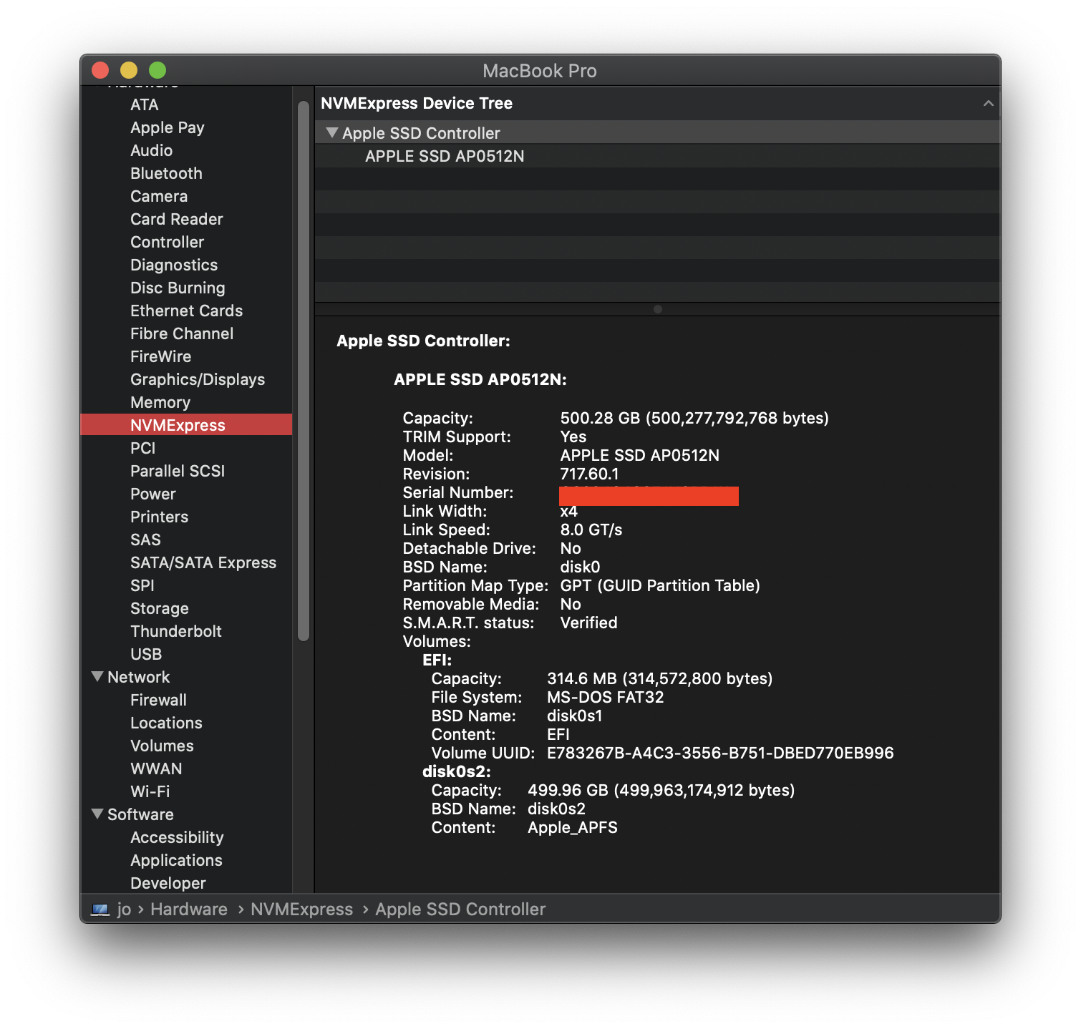Image resolution: width=1081 pixels, height=1029 pixels.
Task: Open the Bluetooth hardware section
Action: coord(165,173)
